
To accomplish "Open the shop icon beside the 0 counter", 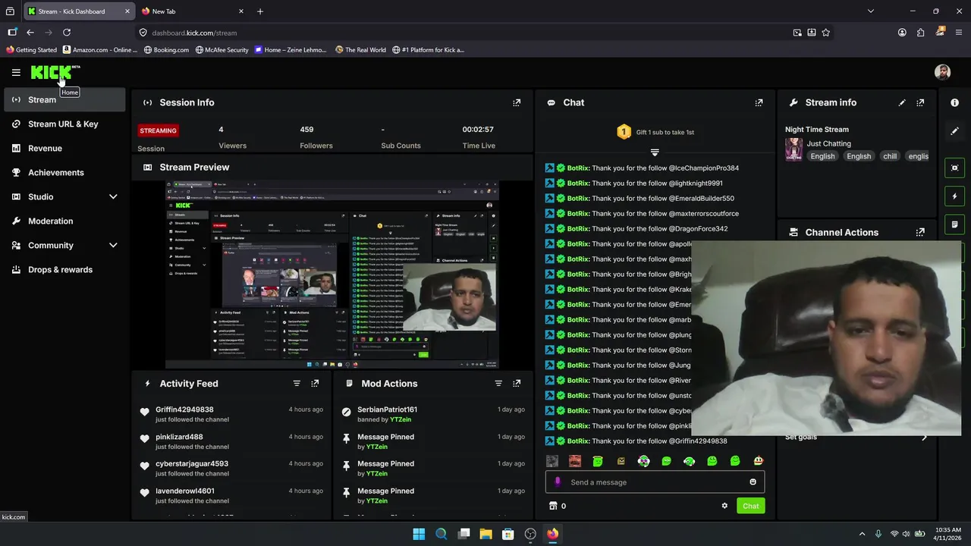I will pos(553,506).
